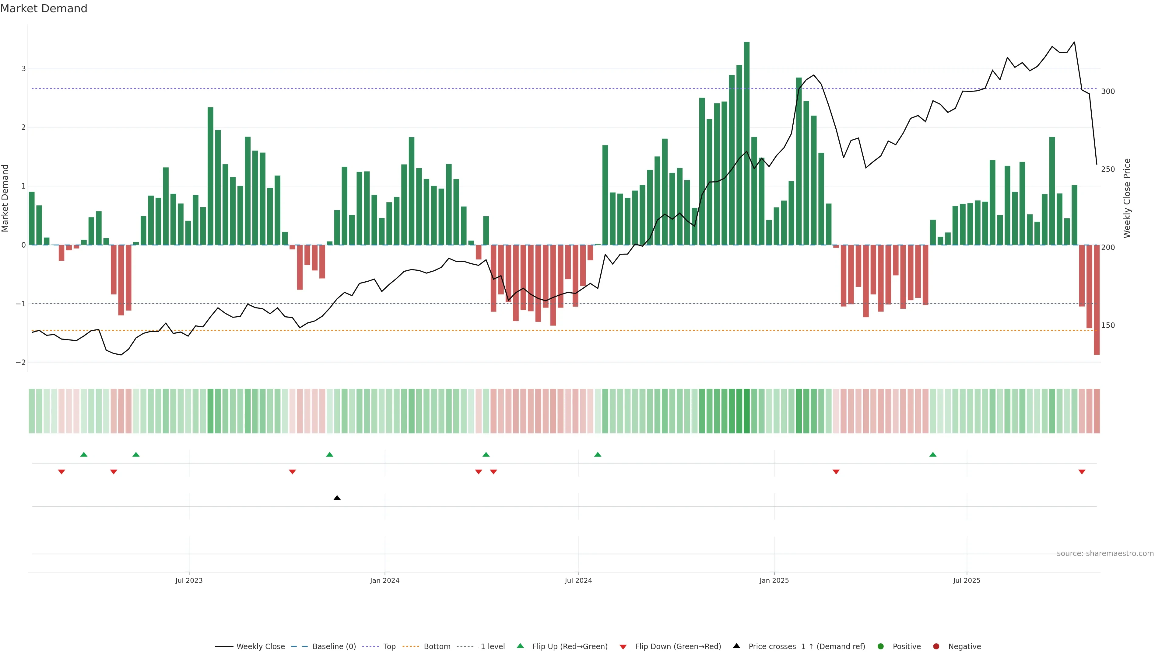Screen dimensions: 1169x657
Task: Toggle the Negative legend entry
Action: (x=964, y=647)
